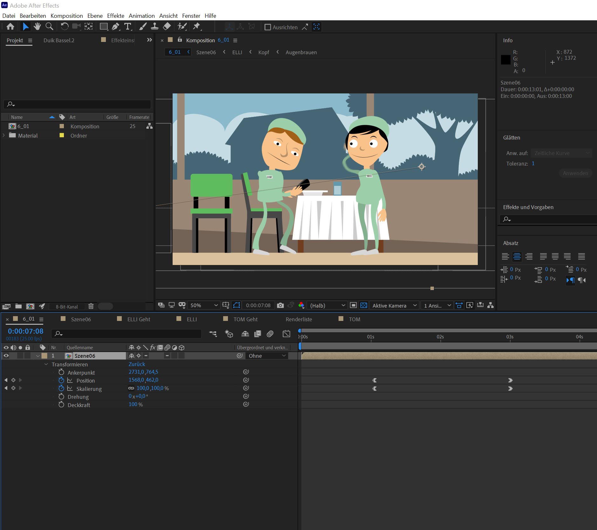597x530 pixels.
Task: Open the Renderliste panel
Action: click(x=298, y=319)
